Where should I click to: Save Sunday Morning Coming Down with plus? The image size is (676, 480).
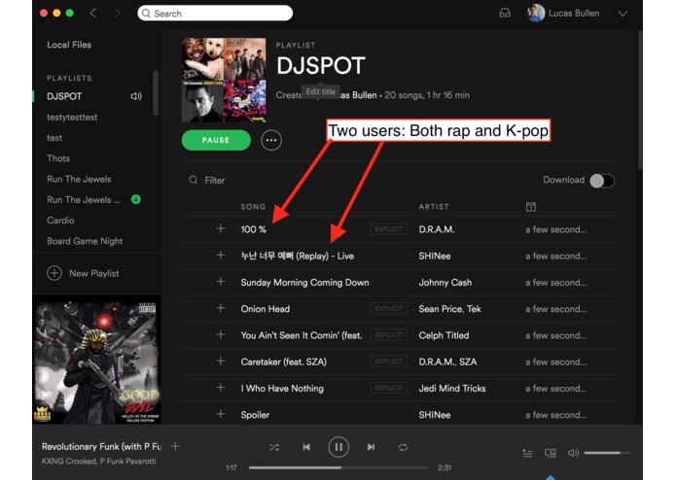pos(220,282)
